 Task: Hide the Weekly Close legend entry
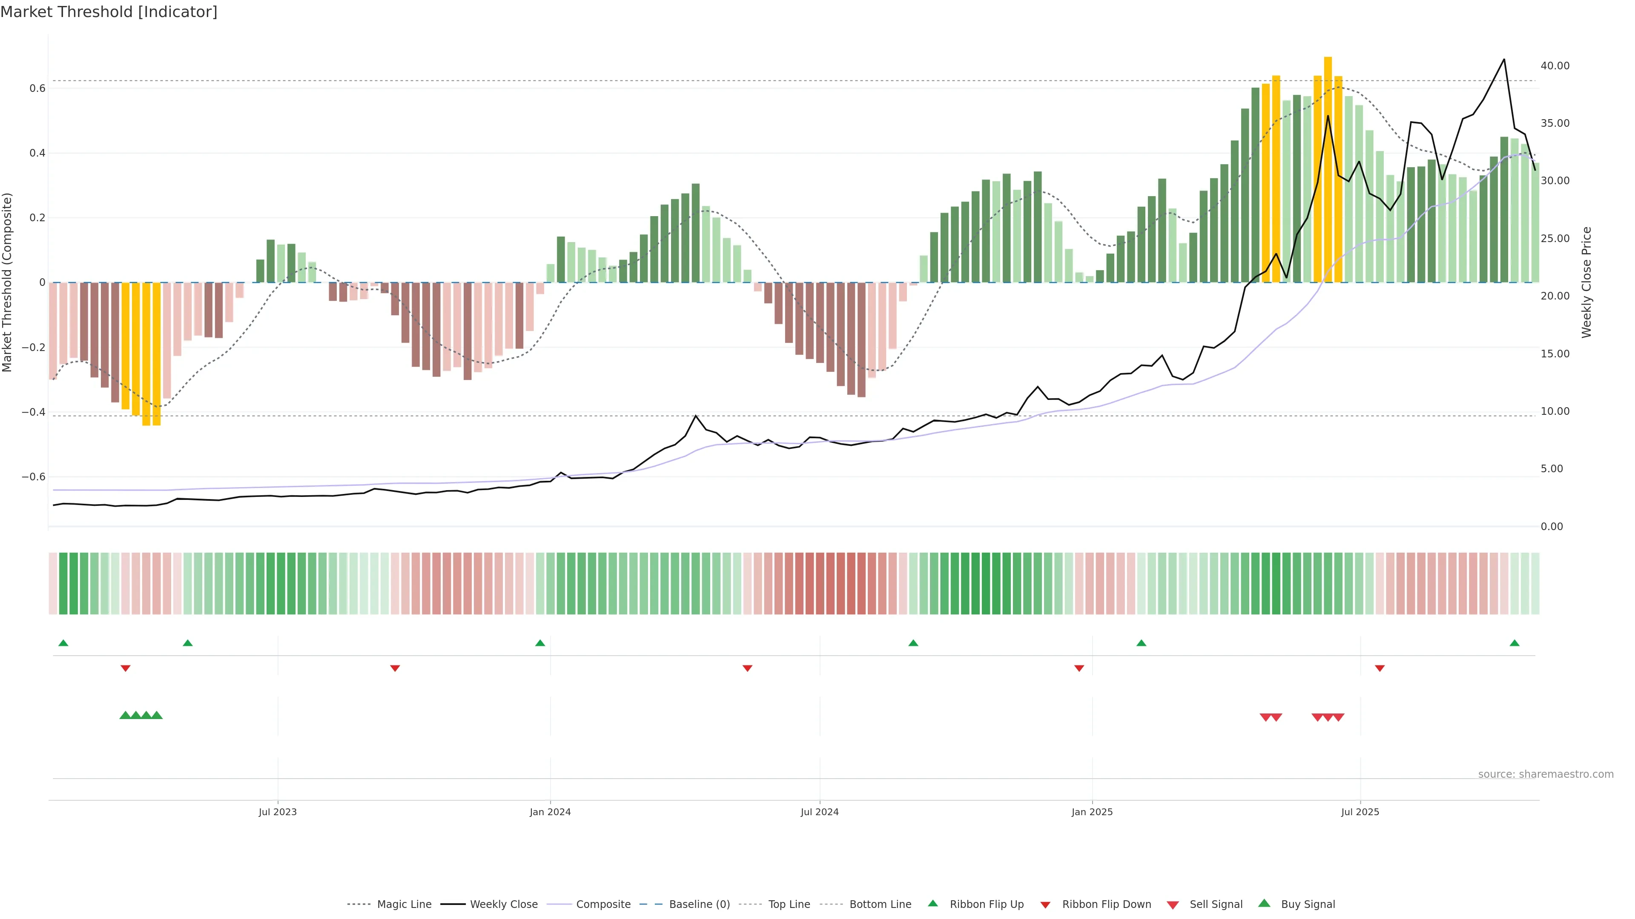503,905
